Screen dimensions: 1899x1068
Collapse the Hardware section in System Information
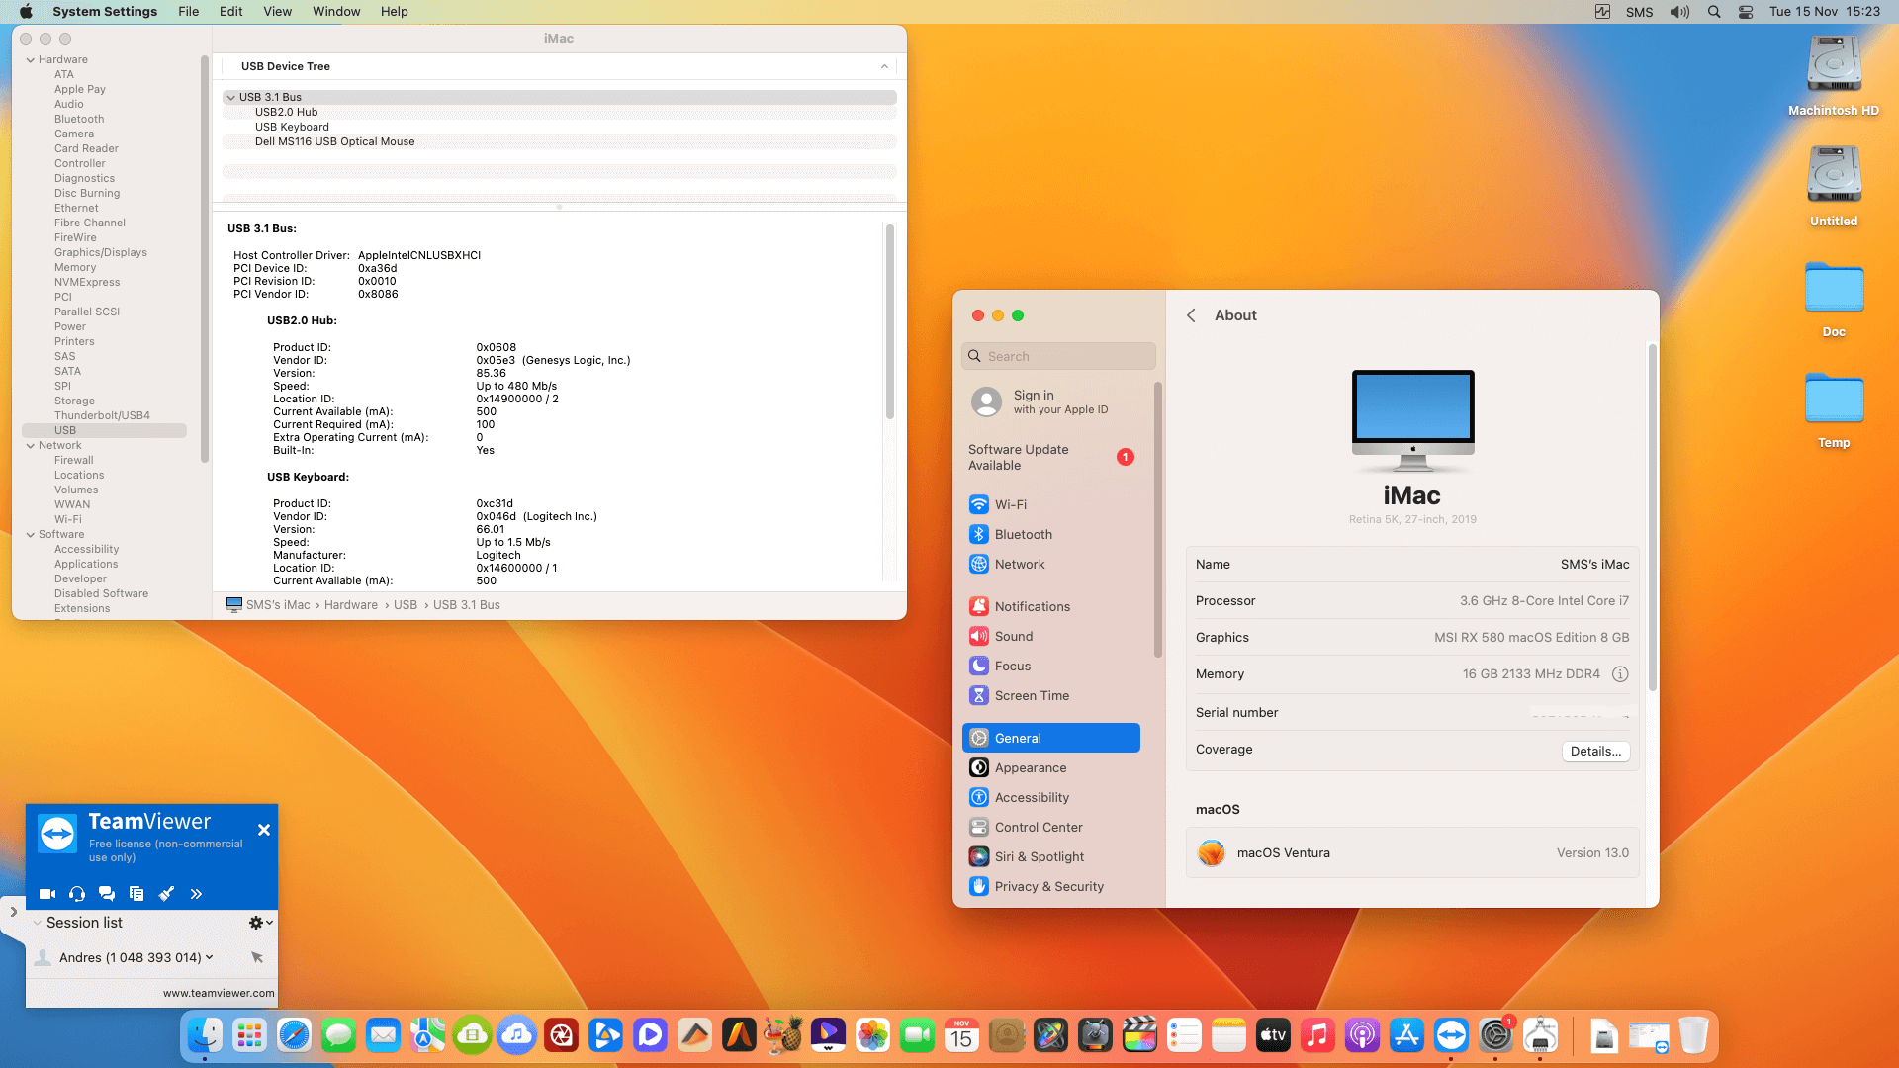point(31,60)
